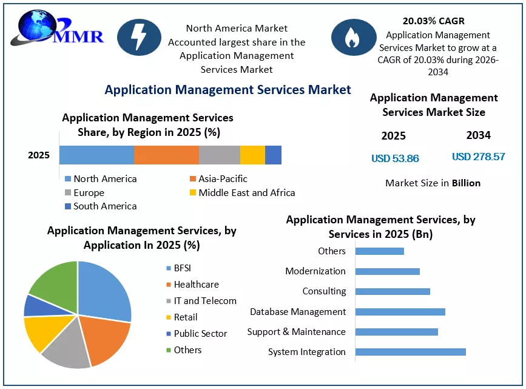Select the gray Europe bar segment
This screenshot has height=389, width=526.
[x=220, y=155]
